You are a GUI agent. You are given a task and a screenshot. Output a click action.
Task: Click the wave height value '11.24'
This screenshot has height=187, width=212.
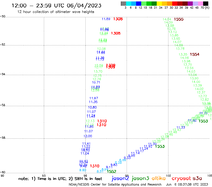(x=144, y=148)
